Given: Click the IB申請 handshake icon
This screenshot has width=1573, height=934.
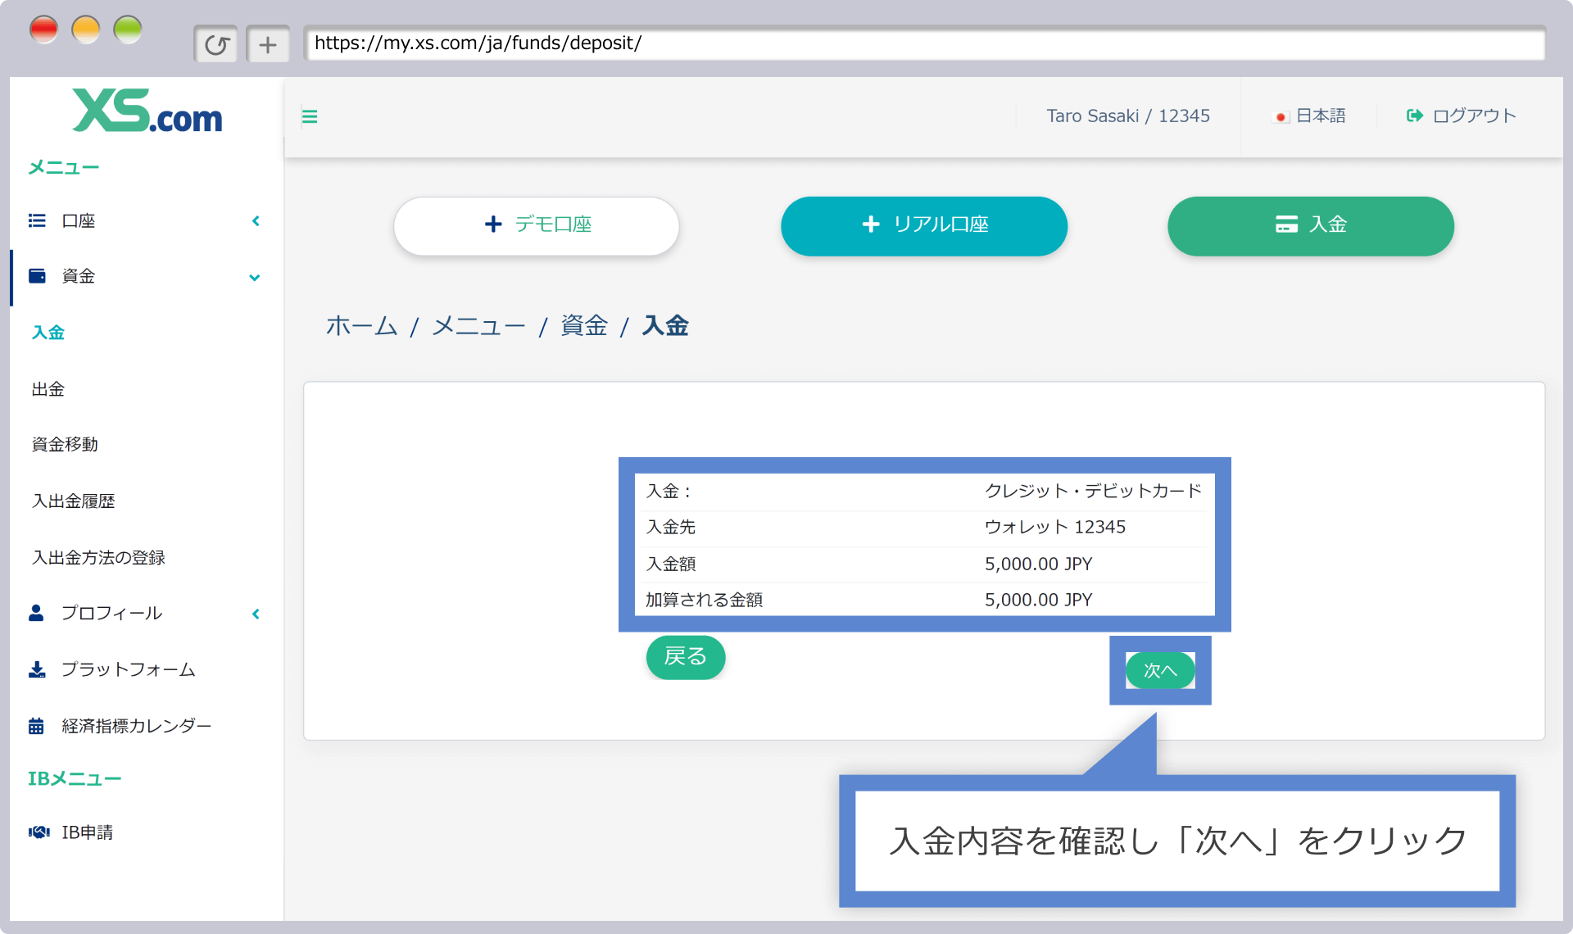Looking at the screenshot, I should [x=39, y=832].
